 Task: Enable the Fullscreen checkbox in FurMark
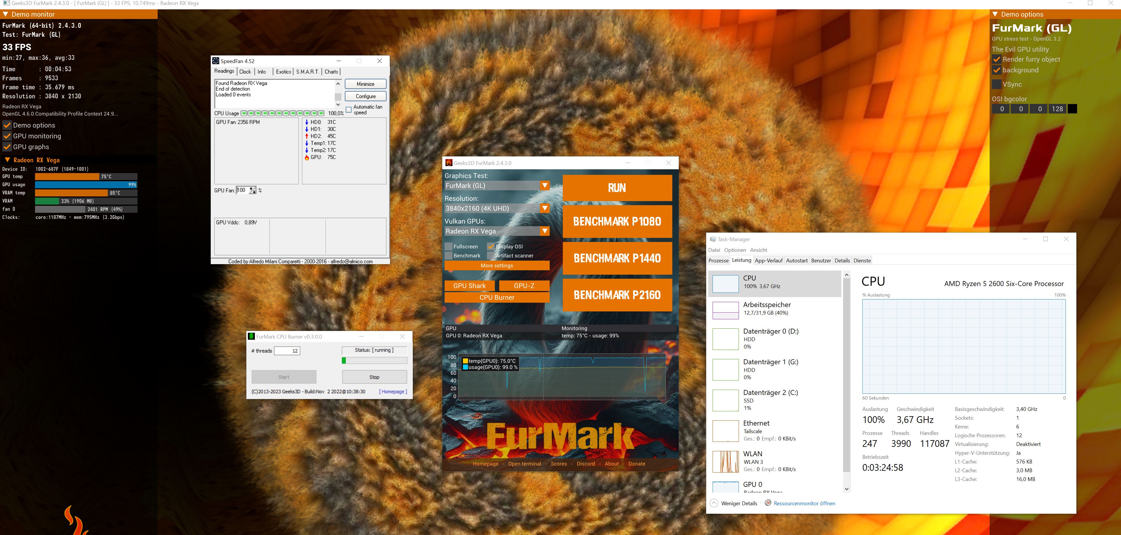click(448, 247)
